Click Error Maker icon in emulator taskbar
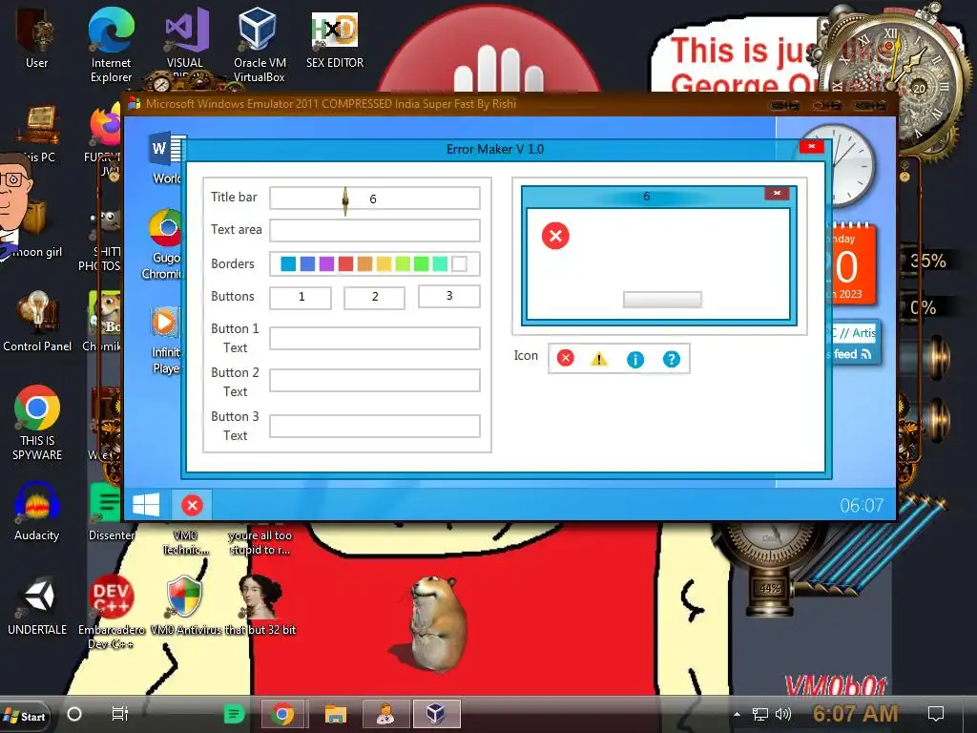977x733 pixels. coord(192,505)
